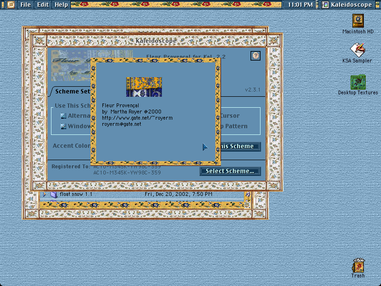Click the Kaleidoscope window title bar text
This screenshot has width=381, height=286.
[x=156, y=41]
